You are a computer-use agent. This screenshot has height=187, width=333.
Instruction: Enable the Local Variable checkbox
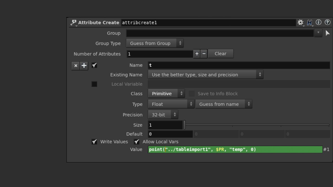(94, 84)
